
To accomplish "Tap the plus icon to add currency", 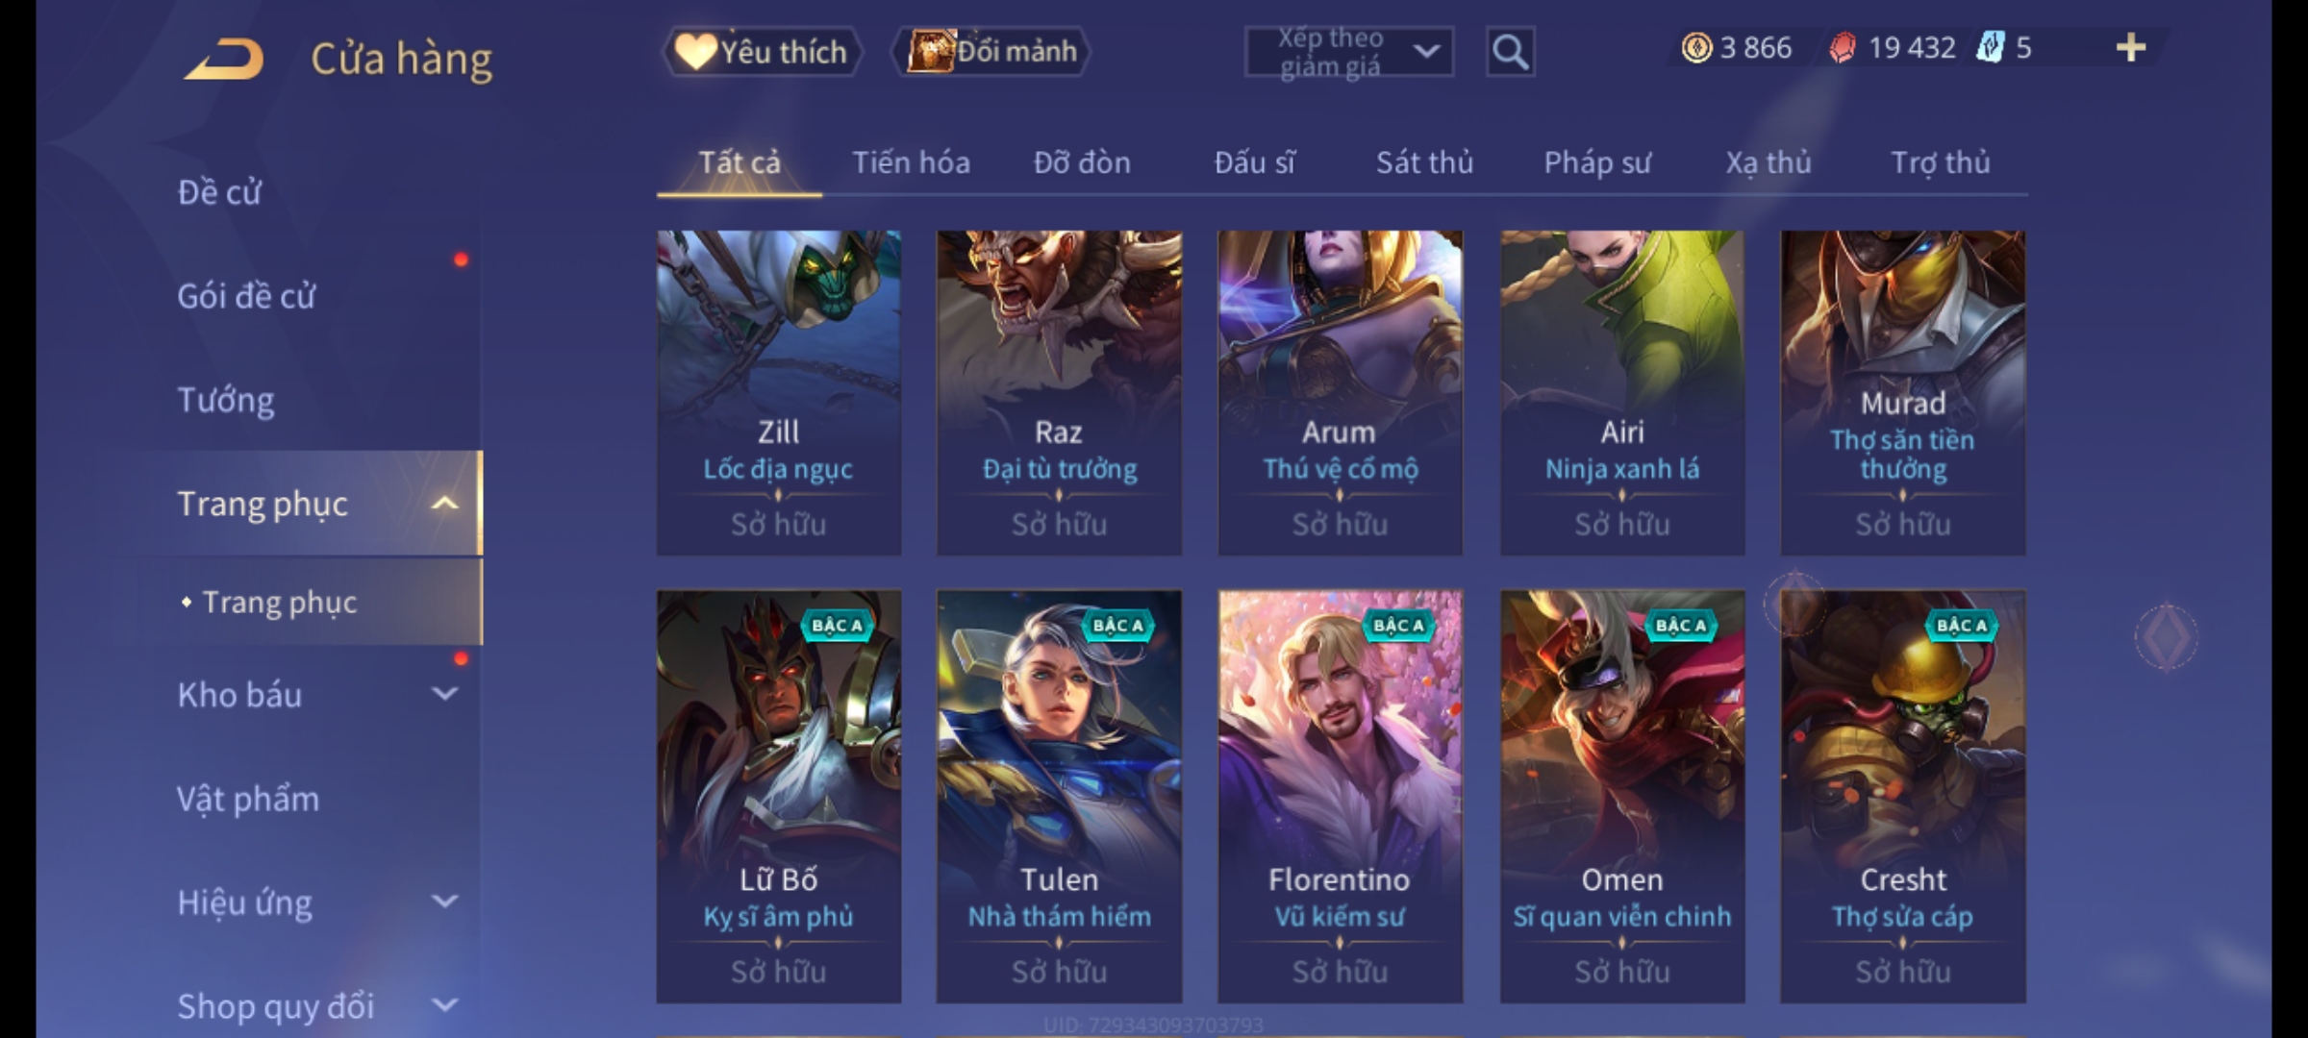I will pos(2131,47).
